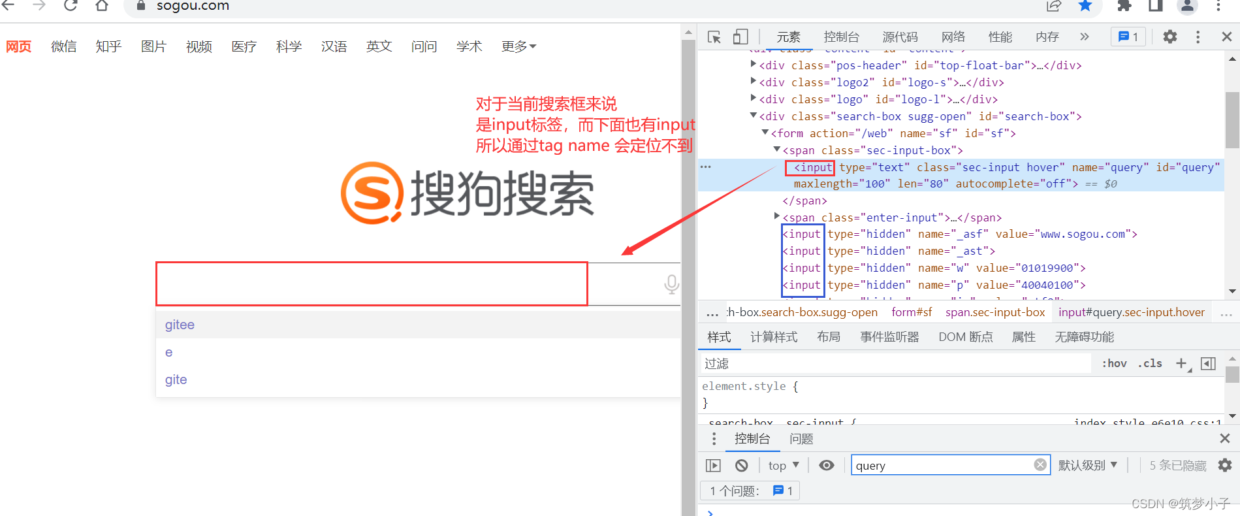This screenshot has height=516, width=1240.
Task: Open the 问题 tab in drawer
Action: pos(801,439)
